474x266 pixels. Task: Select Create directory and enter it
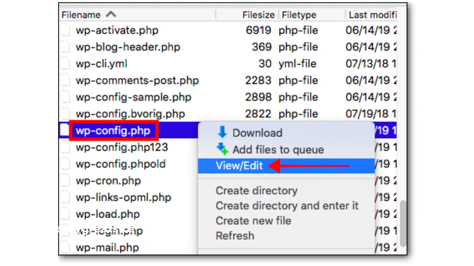(287, 206)
